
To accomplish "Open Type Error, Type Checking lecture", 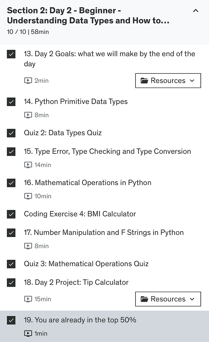I will click(x=107, y=152).
